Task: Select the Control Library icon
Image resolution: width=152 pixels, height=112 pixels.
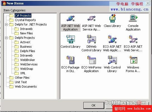Action: click(x=71, y=39)
